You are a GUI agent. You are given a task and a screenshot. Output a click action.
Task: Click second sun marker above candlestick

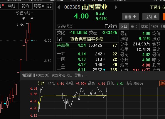(x=32, y=18)
